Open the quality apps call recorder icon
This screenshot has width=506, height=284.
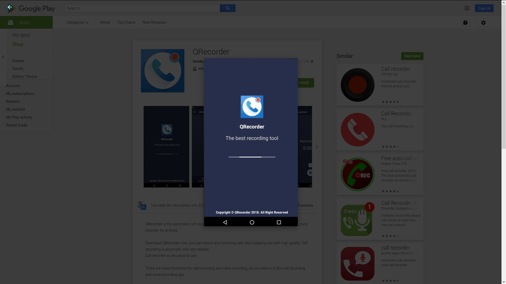pos(358,264)
